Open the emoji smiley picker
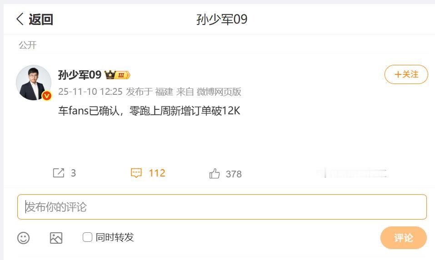 (23, 238)
